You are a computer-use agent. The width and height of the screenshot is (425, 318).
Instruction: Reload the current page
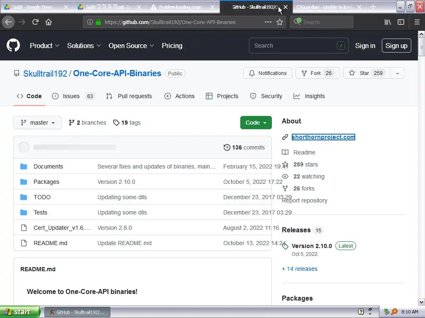[35, 22]
